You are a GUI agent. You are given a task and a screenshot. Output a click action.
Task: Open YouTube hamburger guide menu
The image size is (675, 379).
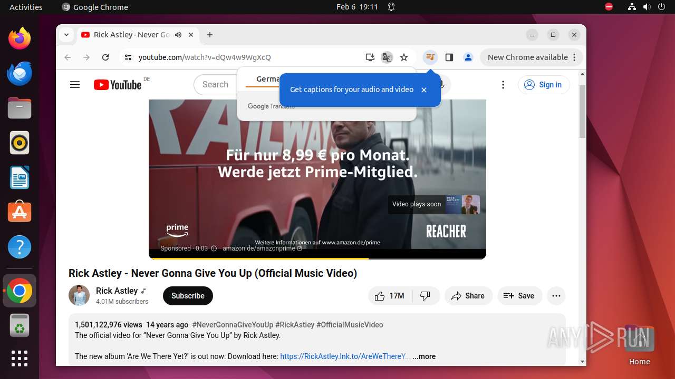pos(75,85)
